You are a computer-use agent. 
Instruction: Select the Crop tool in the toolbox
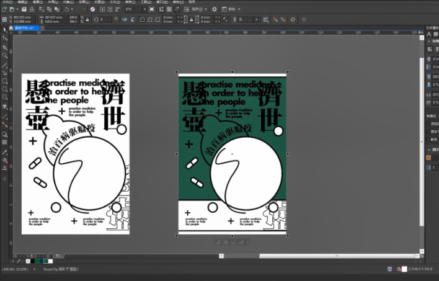click(x=5, y=47)
